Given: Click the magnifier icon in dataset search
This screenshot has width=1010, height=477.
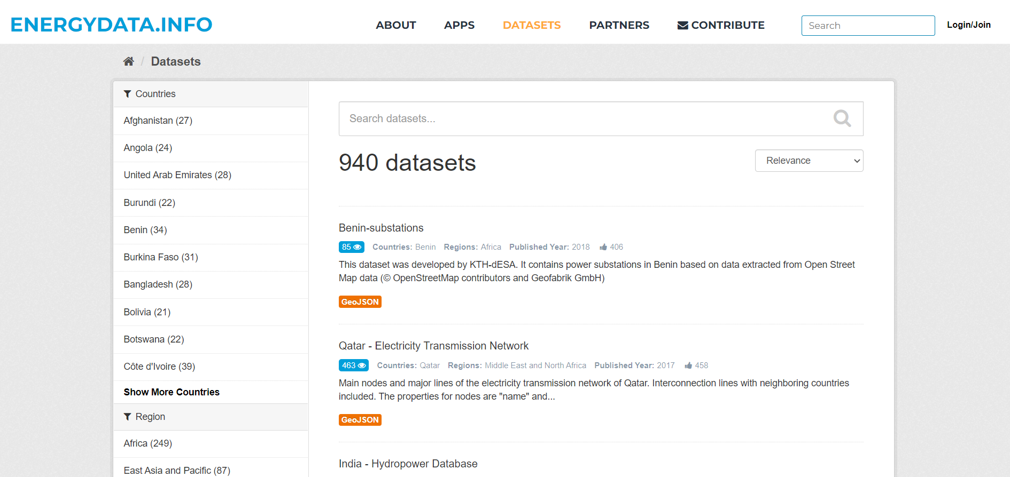Looking at the screenshot, I should 842,118.
